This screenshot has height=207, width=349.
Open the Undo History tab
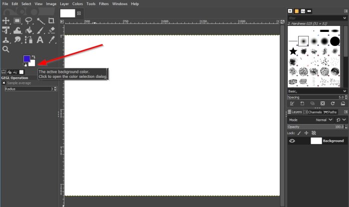point(15,72)
